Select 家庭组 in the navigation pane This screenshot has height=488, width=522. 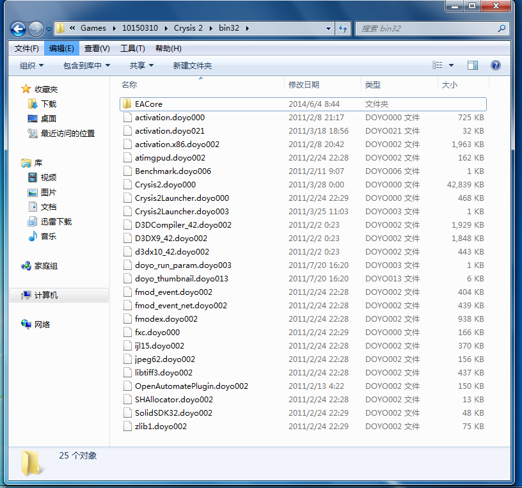46,266
